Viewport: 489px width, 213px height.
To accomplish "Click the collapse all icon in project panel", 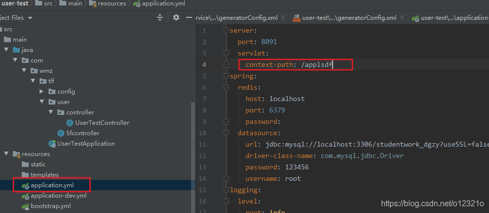I will pos(160,17).
